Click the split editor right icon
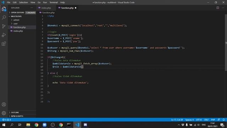The width and height of the screenshot is (227, 128). tap(217, 8)
